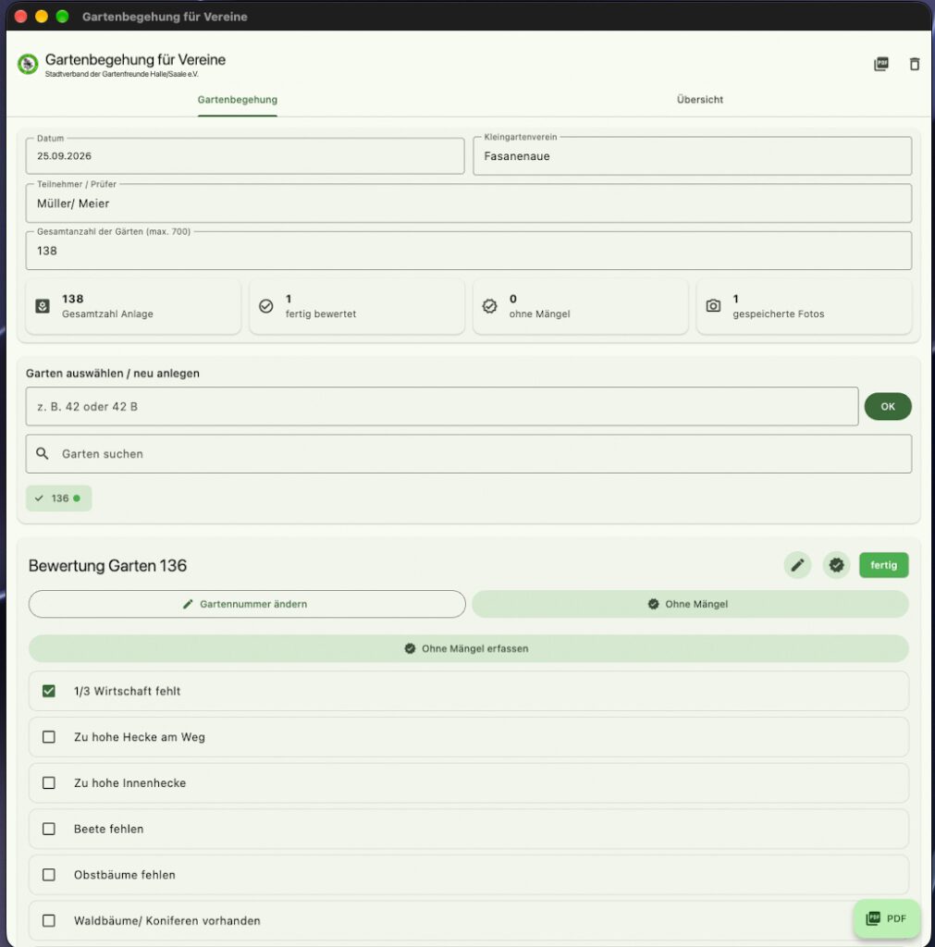
Task: Click the Kleingartenverein field Fasanenaue
Action: (692, 155)
